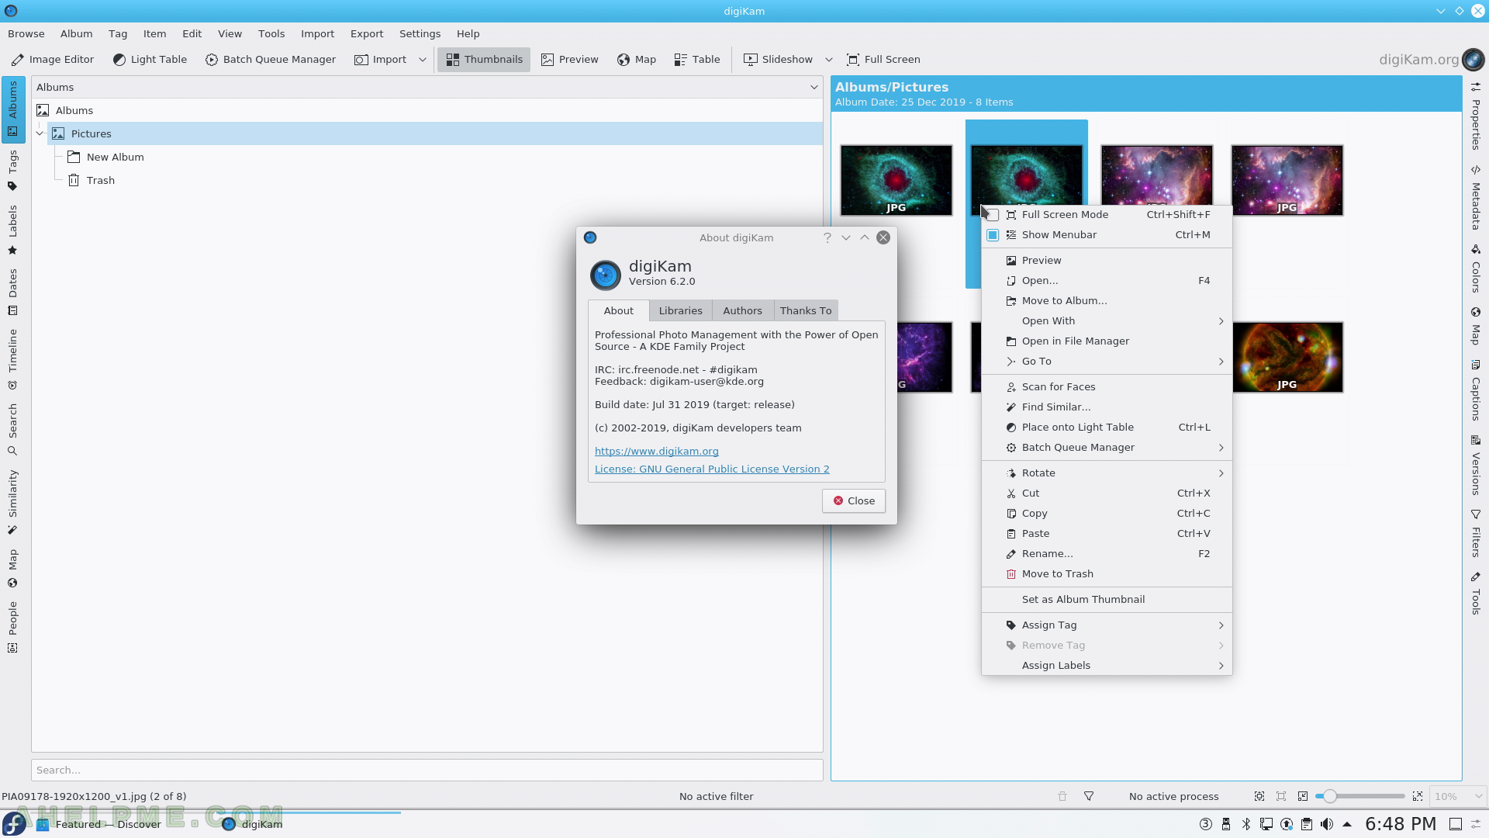Expand the Assign Tag submenu
This screenshot has width=1489, height=838.
[x=1107, y=625]
